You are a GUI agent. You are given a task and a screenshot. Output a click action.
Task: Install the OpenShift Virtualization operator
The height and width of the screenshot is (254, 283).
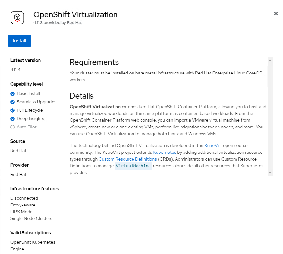20,41
